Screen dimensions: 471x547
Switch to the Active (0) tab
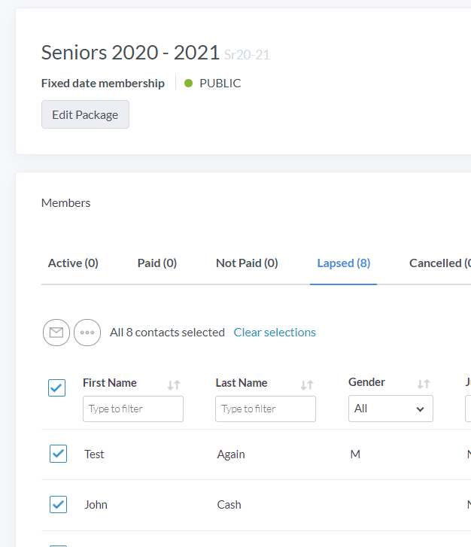[x=73, y=263]
